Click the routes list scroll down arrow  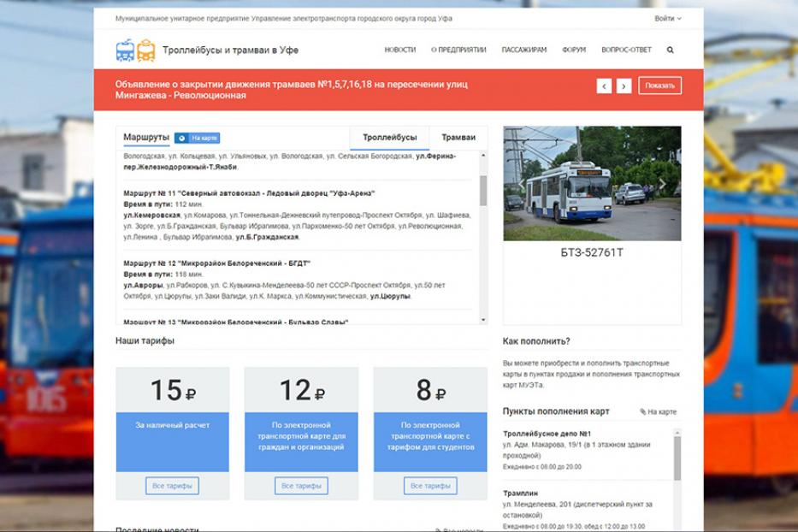(482, 320)
